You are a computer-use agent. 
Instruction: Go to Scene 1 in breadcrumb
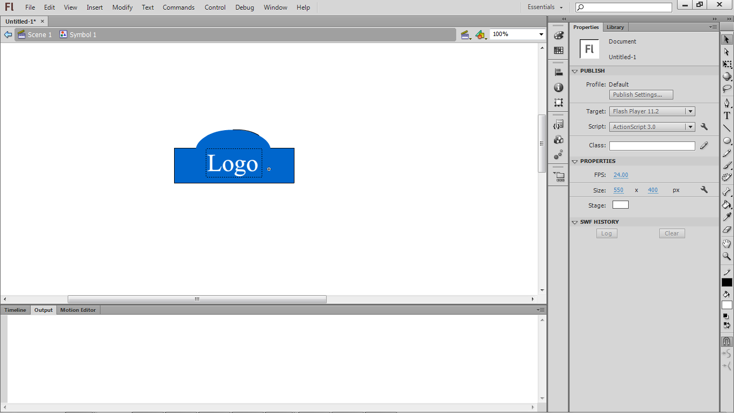click(35, 34)
